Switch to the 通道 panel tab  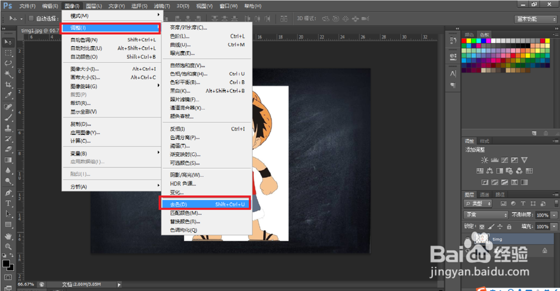[x=484, y=195]
